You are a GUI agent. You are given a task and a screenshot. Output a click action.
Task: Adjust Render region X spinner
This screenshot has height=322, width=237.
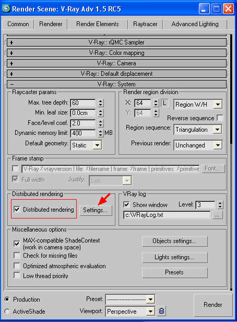156,102
